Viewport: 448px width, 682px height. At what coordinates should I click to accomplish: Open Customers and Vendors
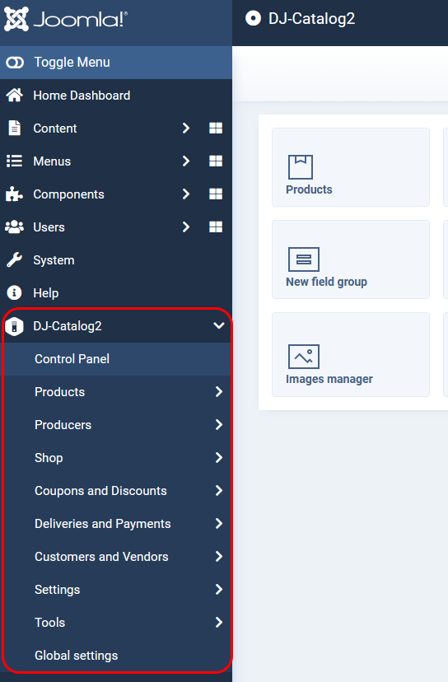point(101,557)
